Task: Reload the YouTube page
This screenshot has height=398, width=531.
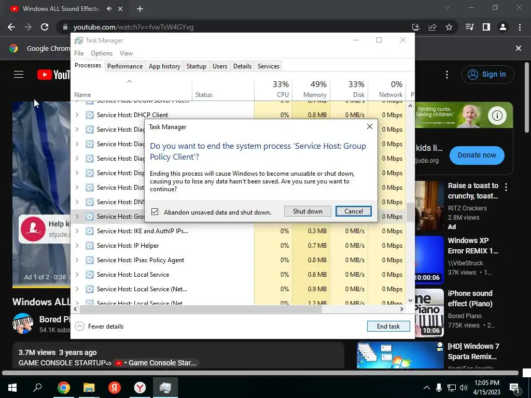Action: click(x=45, y=27)
